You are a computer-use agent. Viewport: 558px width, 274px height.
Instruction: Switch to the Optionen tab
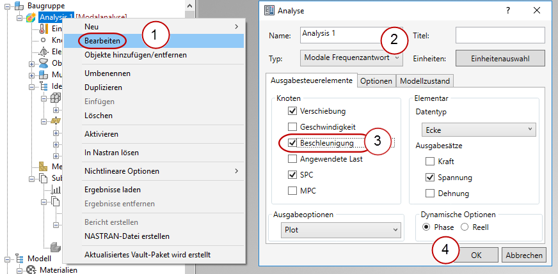click(x=376, y=81)
